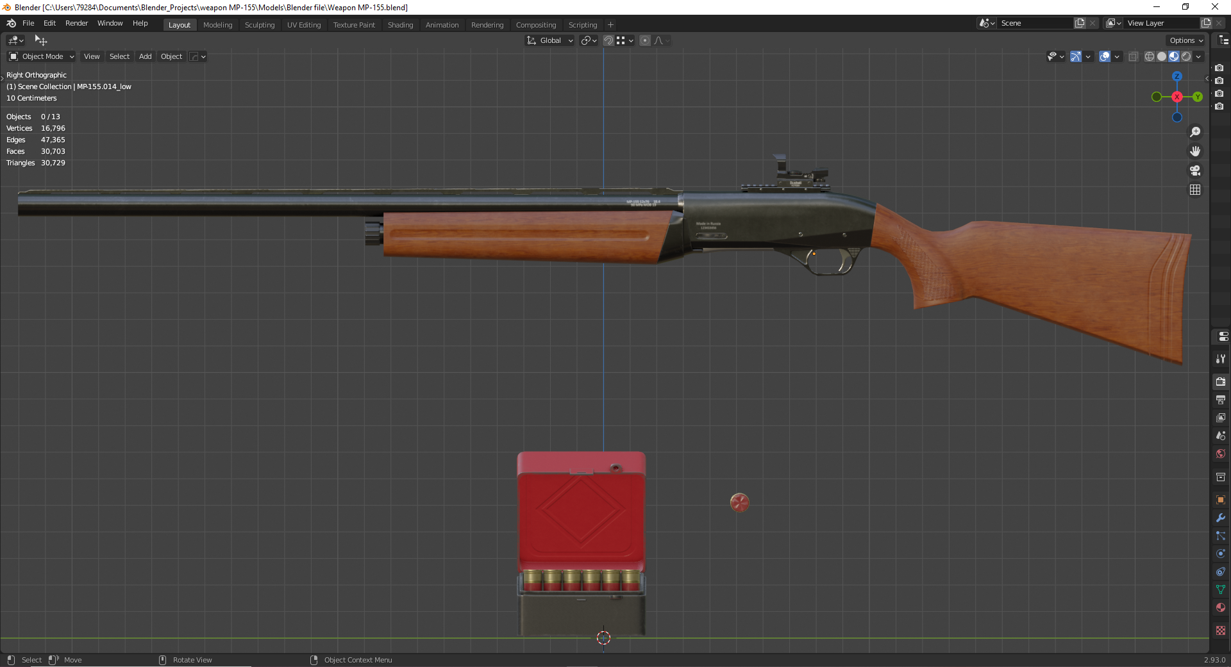Open the outliner editor type icon
Viewport: 1231px width, 667px height.
click(x=1223, y=40)
